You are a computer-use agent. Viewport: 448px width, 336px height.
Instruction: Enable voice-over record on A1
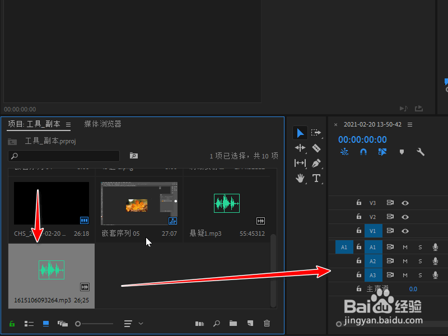tap(435, 247)
